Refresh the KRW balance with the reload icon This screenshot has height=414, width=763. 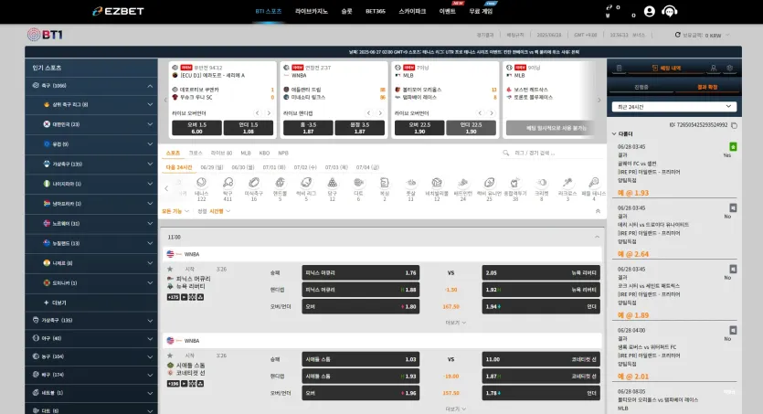click(x=677, y=35)
